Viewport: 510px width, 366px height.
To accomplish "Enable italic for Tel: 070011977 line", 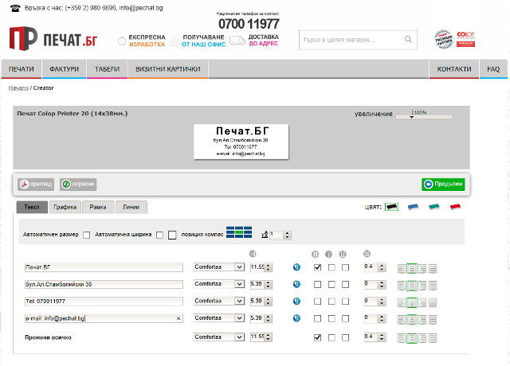I will click(331, 302).
